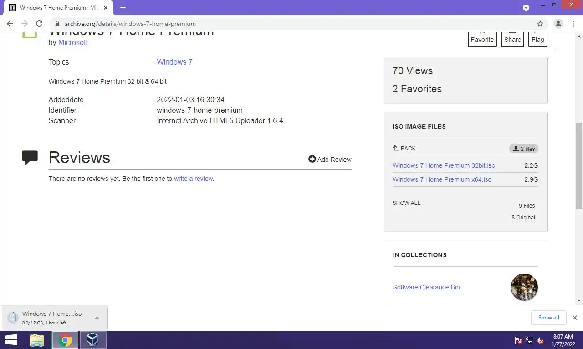Download all with 2 files button
Viewport: 583px width, 349px height.
coord(524,149)
